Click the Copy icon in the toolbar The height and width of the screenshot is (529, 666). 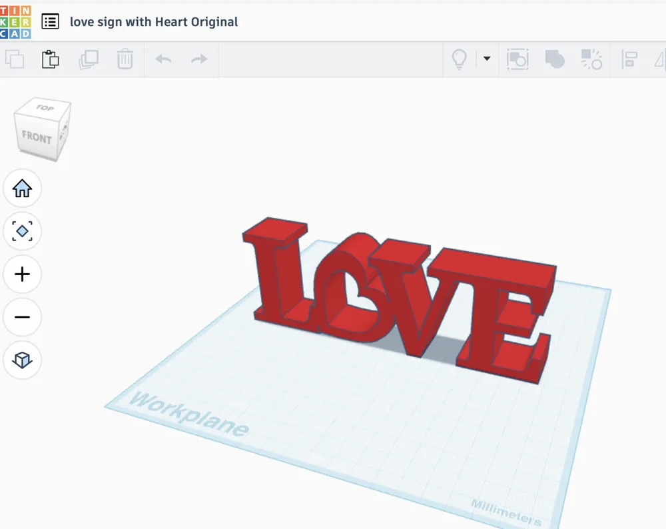pos(16,59)
